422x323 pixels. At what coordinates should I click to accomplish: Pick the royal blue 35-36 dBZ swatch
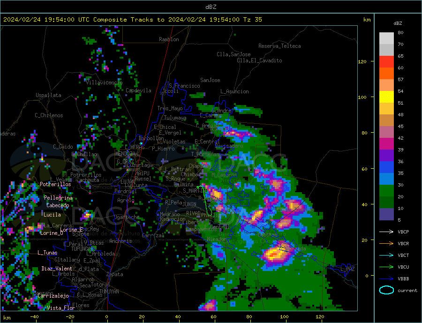386,167
